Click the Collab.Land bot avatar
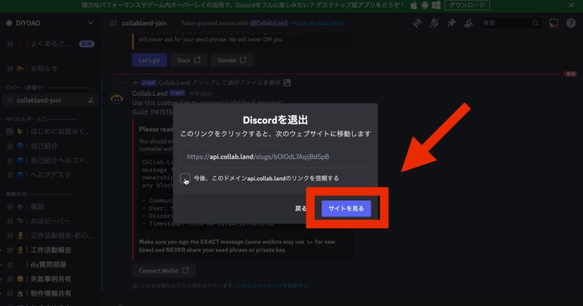Screen dimensions: 583x306 117,99
